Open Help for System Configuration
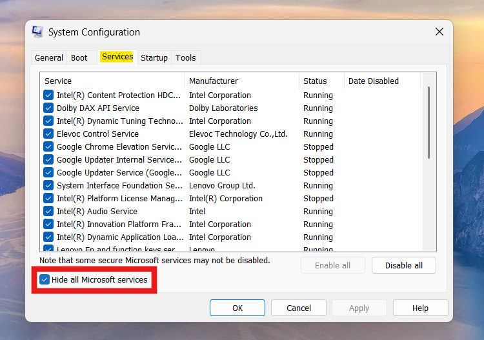This screenshot has height=340, width=484. point(420,308)
